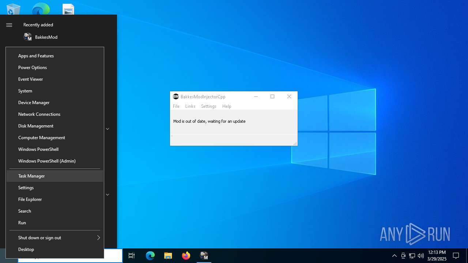
Task: Click the hamburger menu in Start
Action: [9, 25]
